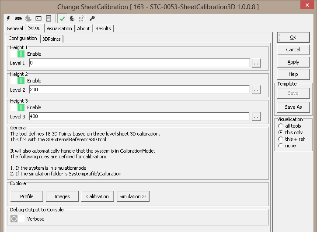
Task: Switch to the Visualisation tab
Action: pos(59,29)
